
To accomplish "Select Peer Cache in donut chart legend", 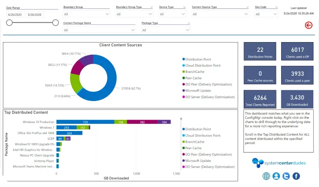I will pyautogui.click(x=193, y=78).
